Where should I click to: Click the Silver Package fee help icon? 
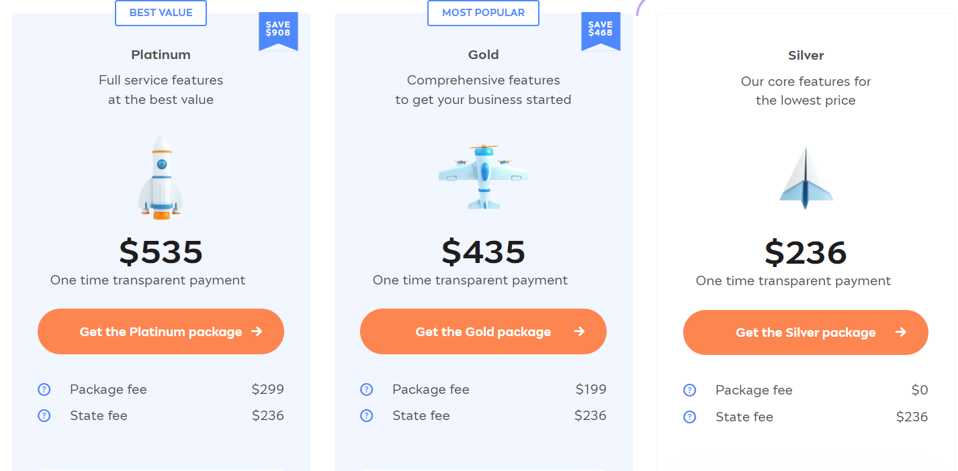pos(690,390)
